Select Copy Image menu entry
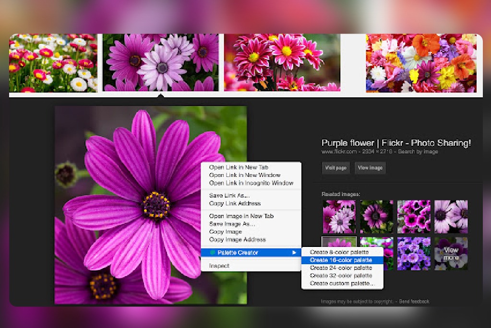491x328 pixels. pyautogui.click(x=226, y=232)
